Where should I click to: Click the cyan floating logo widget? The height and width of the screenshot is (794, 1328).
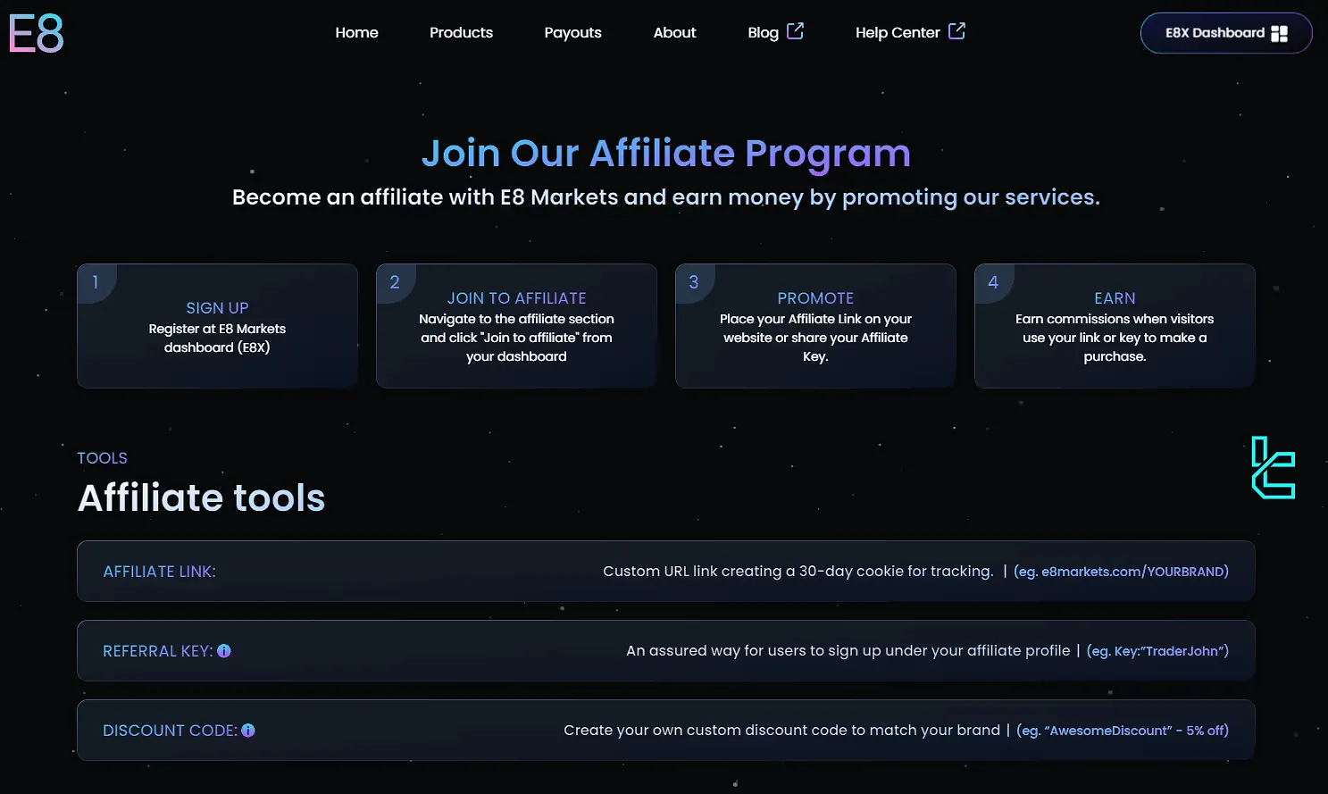click(x=1273, y=468)
